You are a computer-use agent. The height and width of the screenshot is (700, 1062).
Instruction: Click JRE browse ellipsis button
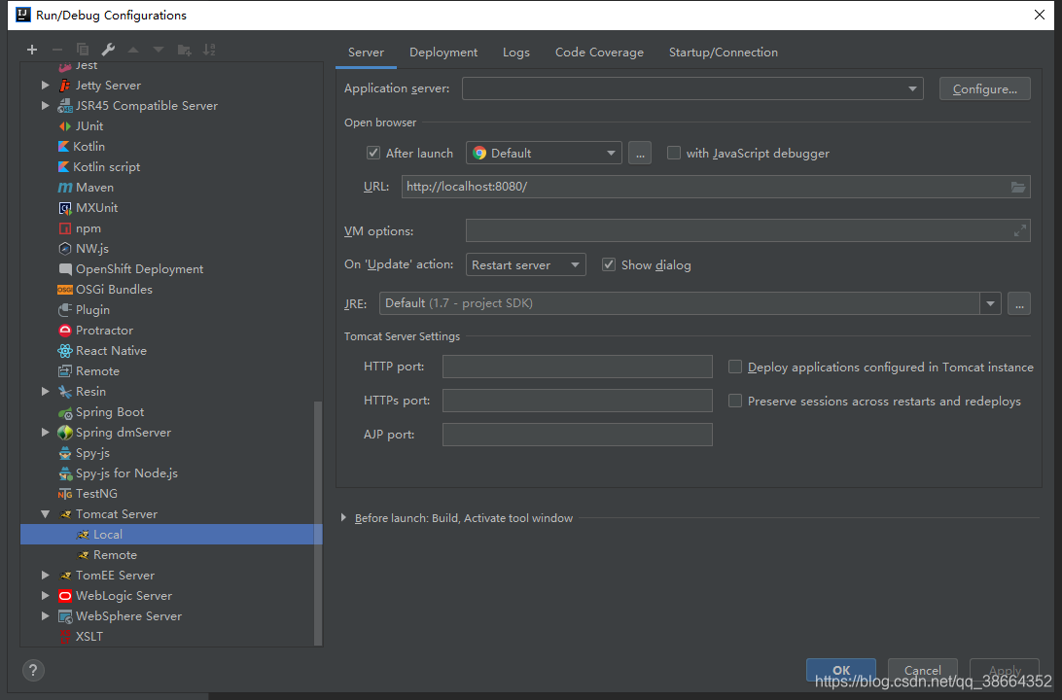click(1019, 303)
